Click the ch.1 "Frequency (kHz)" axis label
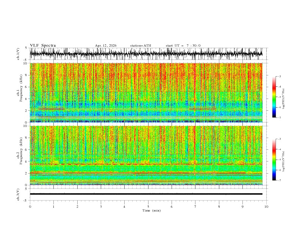300x232 pixels. (21, 87)
